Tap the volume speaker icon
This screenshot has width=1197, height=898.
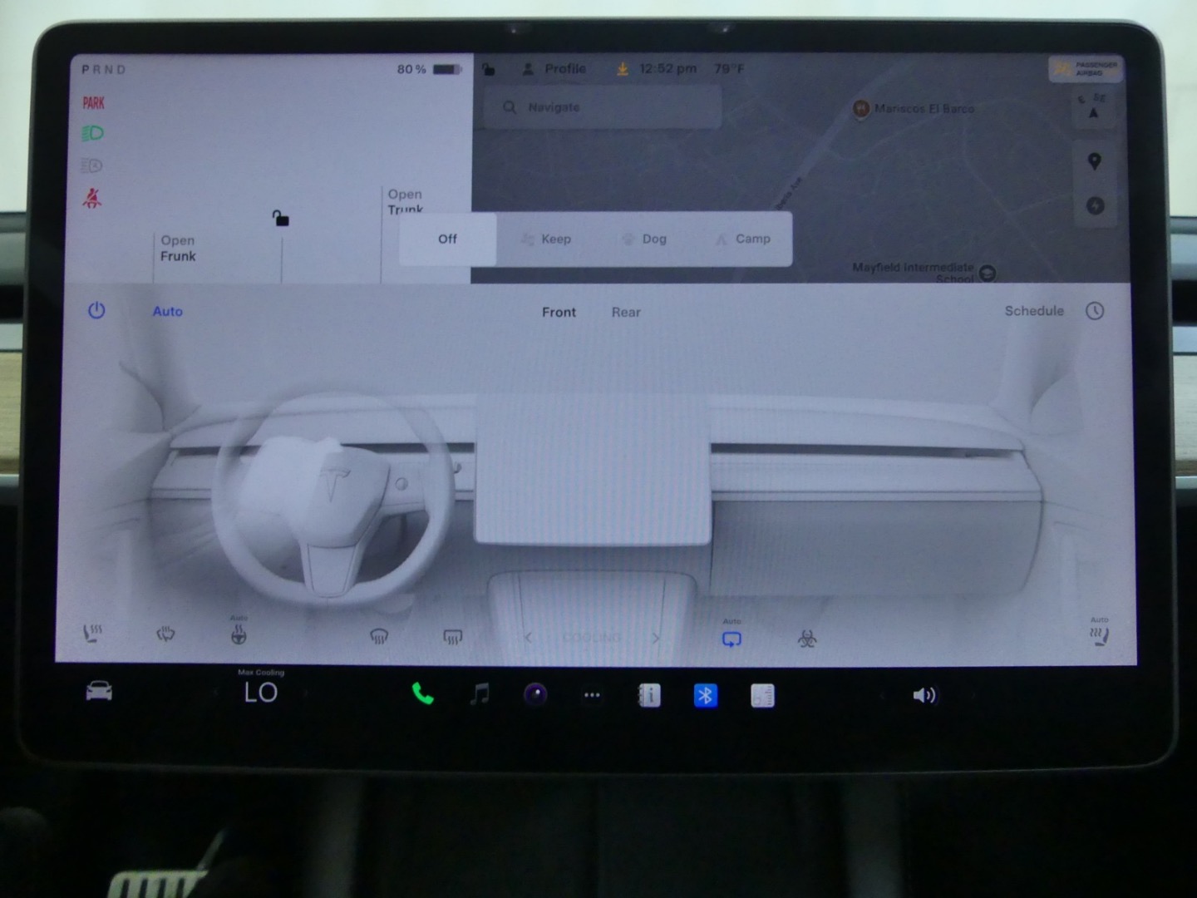tap(924, 695)
